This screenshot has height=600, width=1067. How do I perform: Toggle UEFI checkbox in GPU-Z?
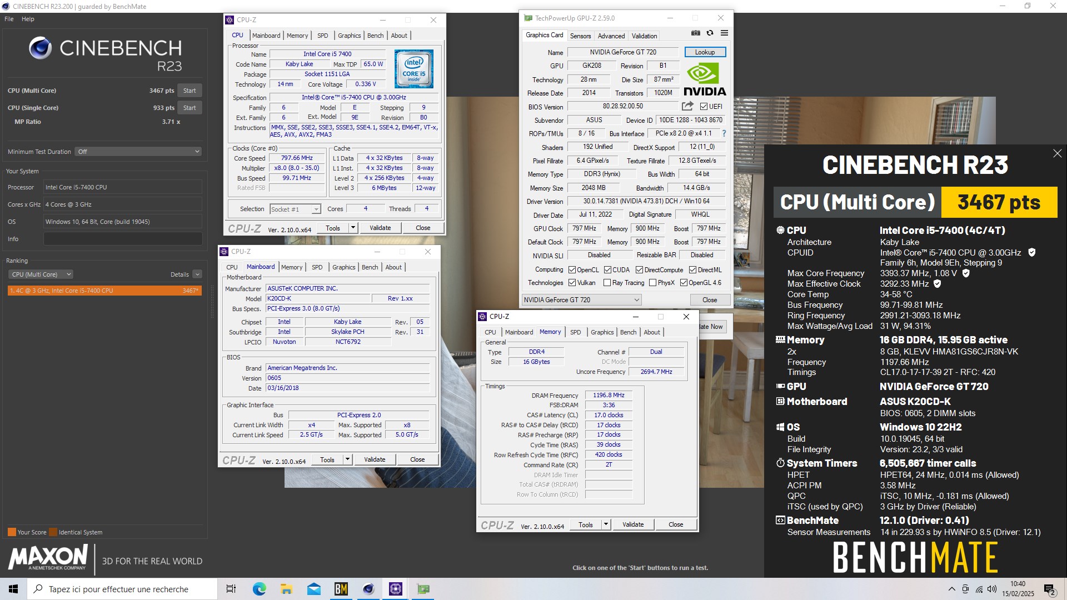pyautogui.click(x=704, y=107)
